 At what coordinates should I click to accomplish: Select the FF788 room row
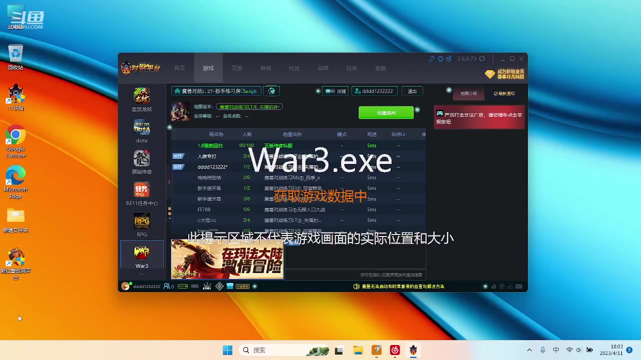(298, 209)
